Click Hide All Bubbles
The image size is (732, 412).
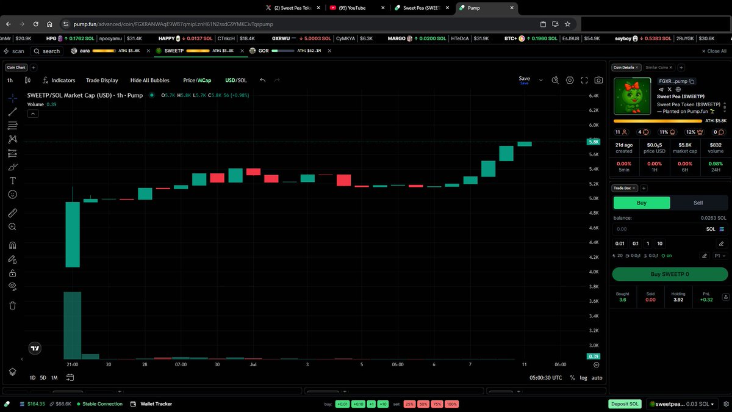click(x=150, y=80)
